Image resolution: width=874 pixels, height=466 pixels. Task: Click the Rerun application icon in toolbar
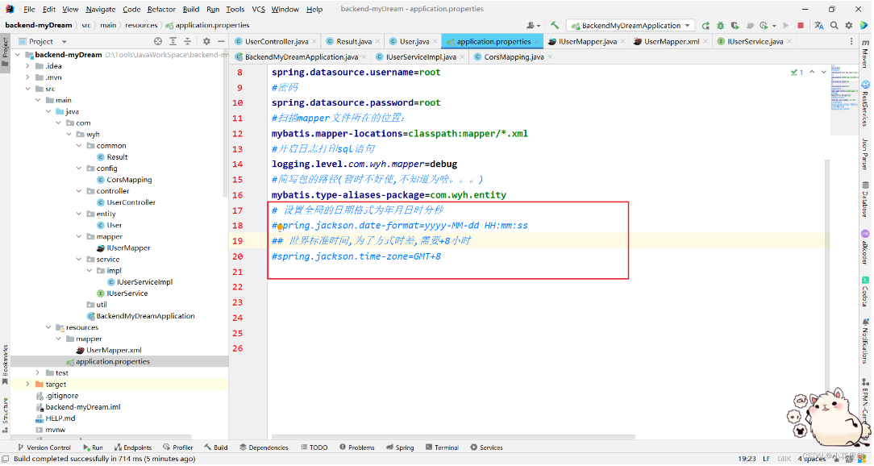[x=705, y=26]
